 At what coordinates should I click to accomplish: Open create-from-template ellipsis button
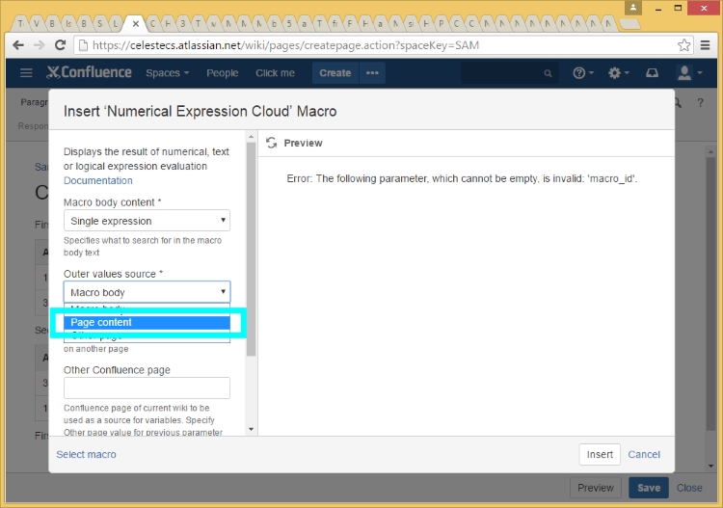tap(372, 73)
